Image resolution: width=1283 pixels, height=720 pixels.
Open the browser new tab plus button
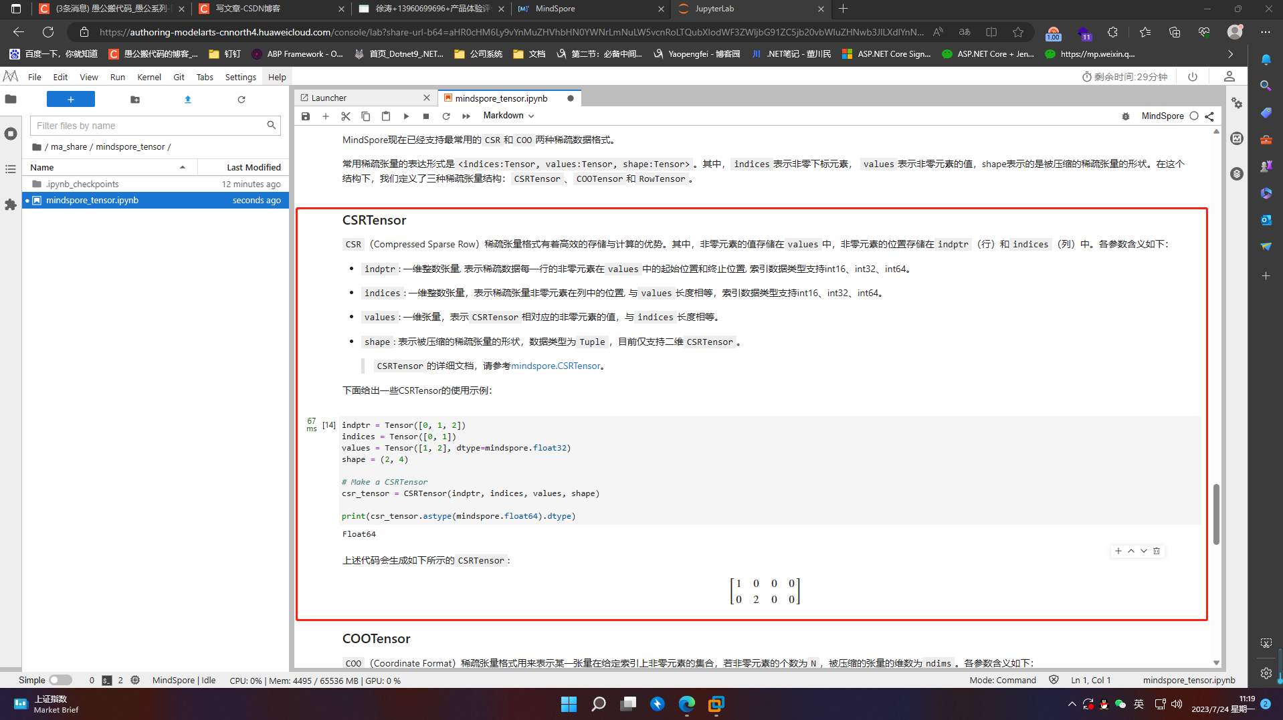pos(843,9)
